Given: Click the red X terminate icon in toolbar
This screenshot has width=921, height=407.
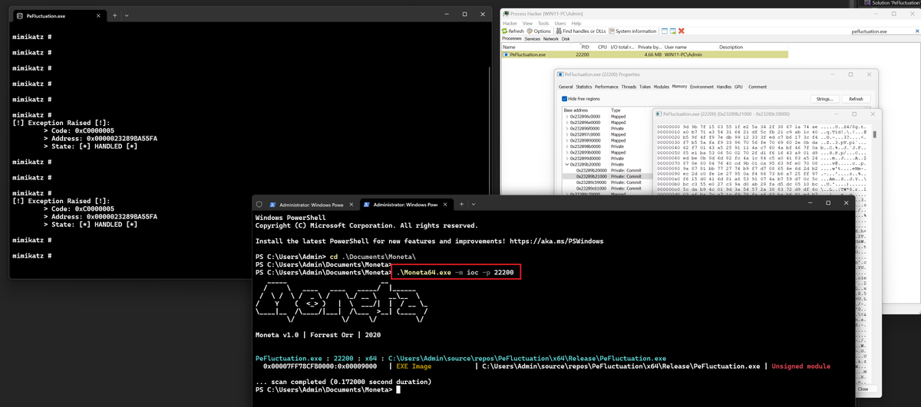Looking at the screenshot, I should (682, 31).
